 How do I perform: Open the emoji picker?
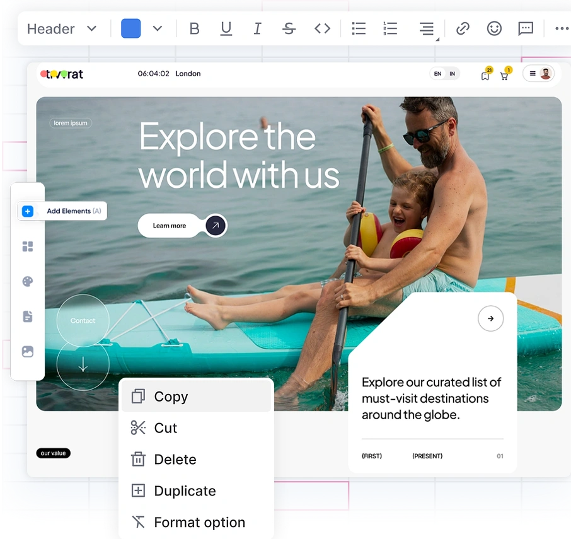coord(494,29)
